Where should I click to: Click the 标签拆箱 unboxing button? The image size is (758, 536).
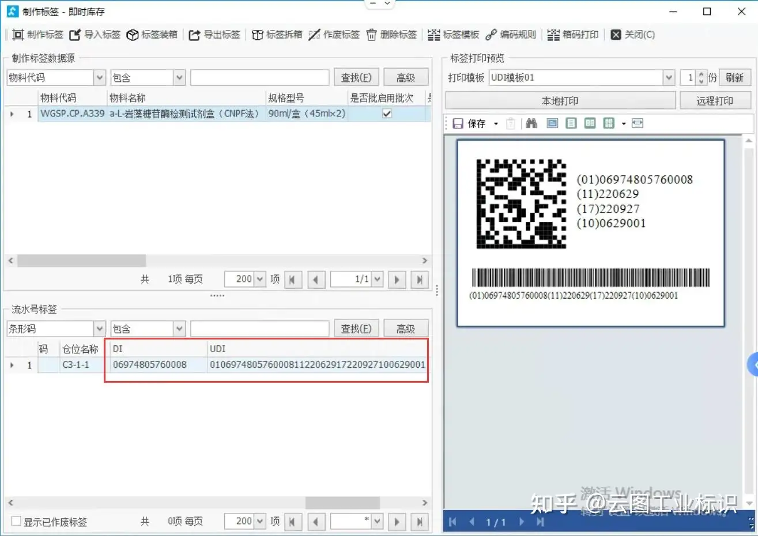277,35
